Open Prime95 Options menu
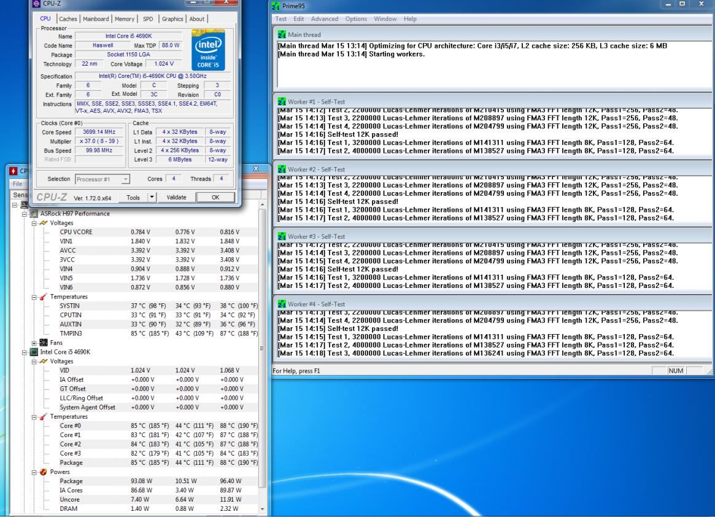 (356, 18)
